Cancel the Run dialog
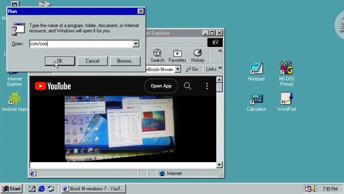 click(92, 61)
